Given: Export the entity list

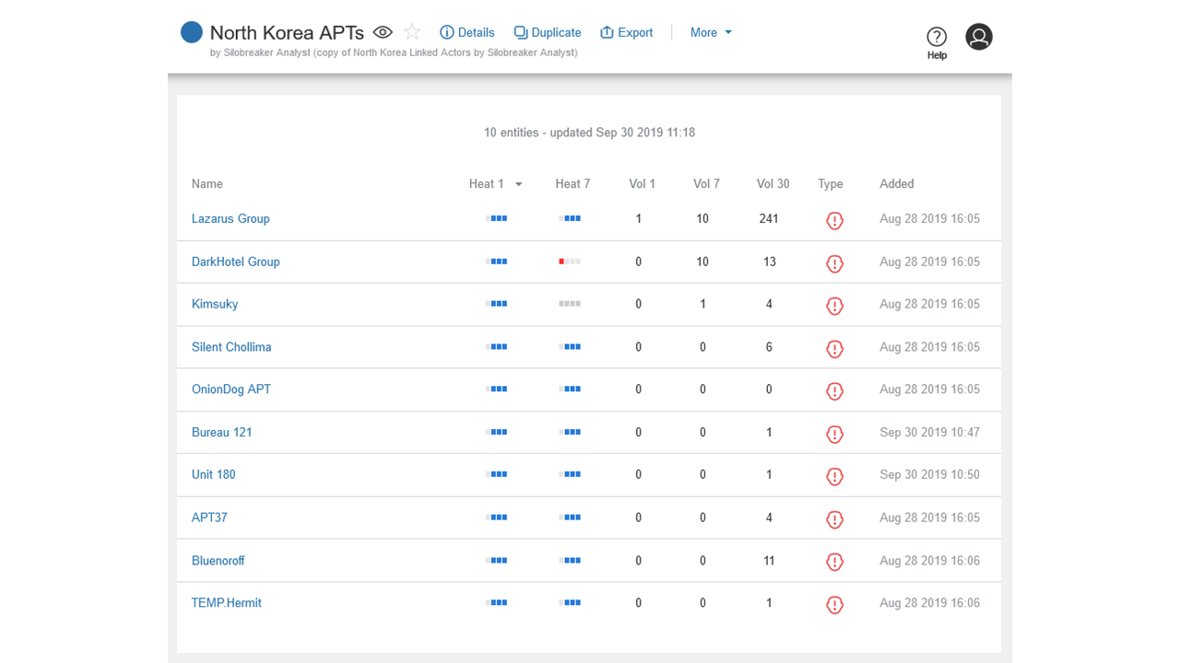Looking at the screenshot, I should tap(627, 32).
